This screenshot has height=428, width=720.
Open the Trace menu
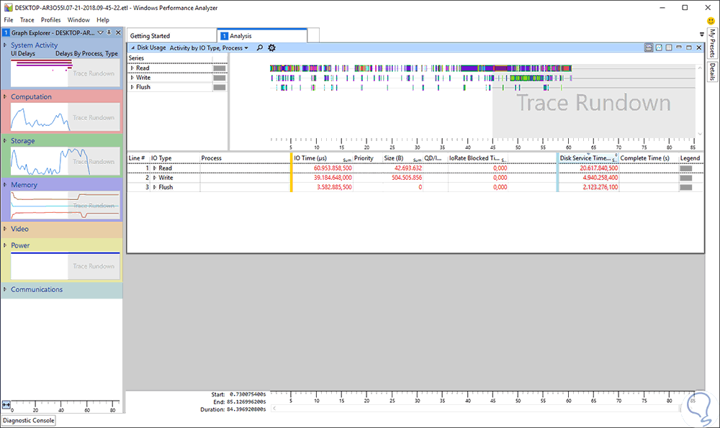tap(27, 19)
